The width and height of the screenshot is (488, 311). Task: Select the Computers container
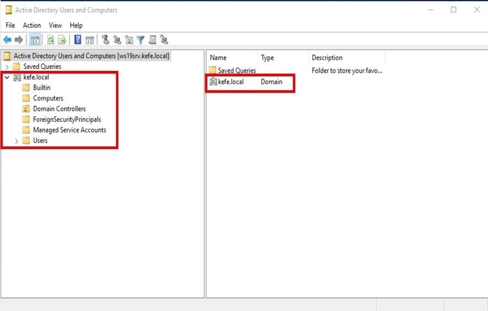coord(48,98)
